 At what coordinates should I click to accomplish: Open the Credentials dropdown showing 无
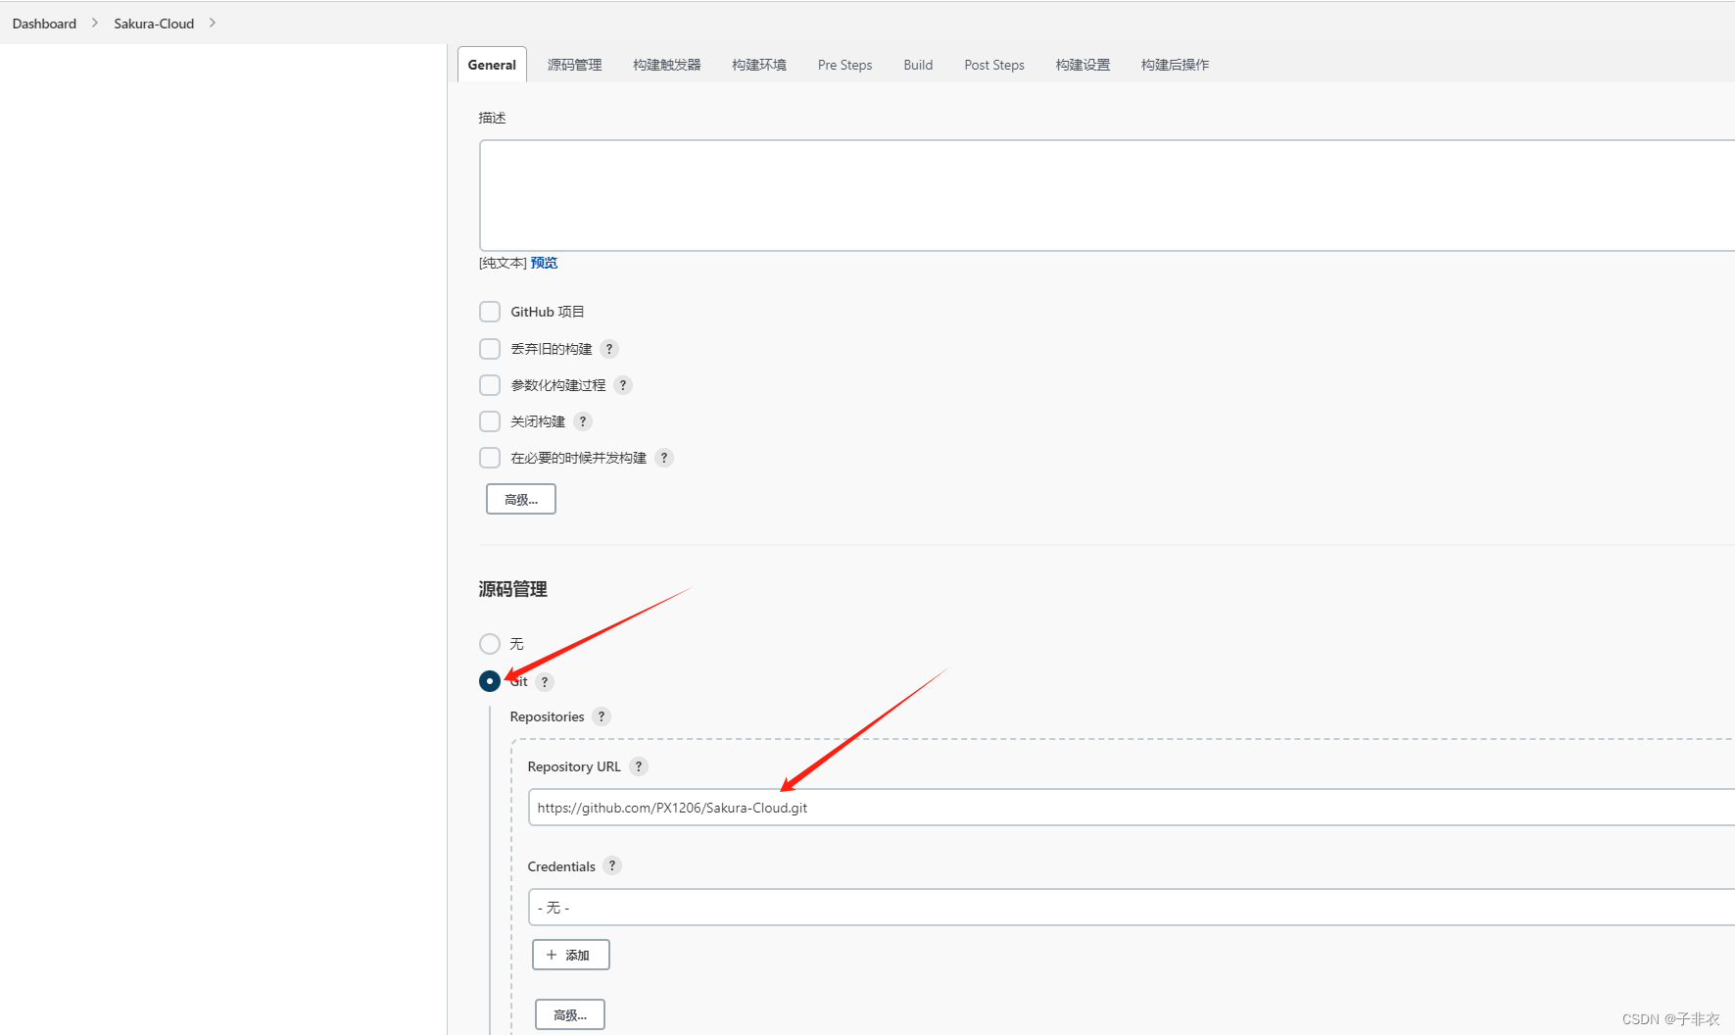click(x=1132, y=908)
